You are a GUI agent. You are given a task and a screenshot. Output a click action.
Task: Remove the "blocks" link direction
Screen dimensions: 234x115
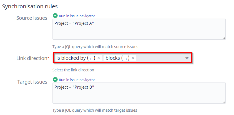point(133,58)
